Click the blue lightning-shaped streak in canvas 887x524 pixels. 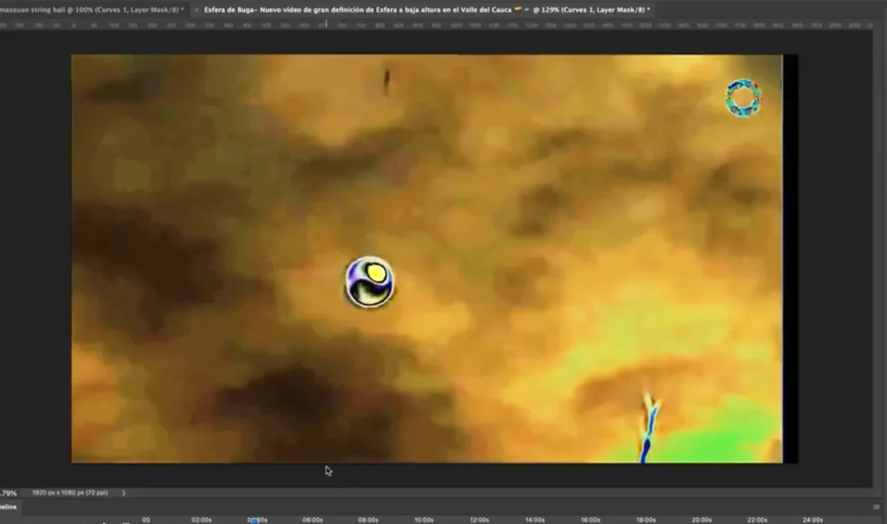[x=650, y=428]
